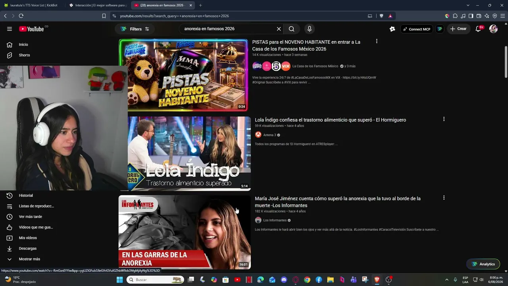The height and width of the screenshot is (286, 508).
Task: Click the star icon left of Connect MCP
Action: point(393,29)
